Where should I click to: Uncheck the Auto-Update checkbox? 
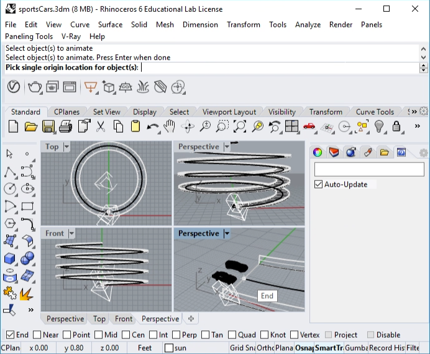318,184
